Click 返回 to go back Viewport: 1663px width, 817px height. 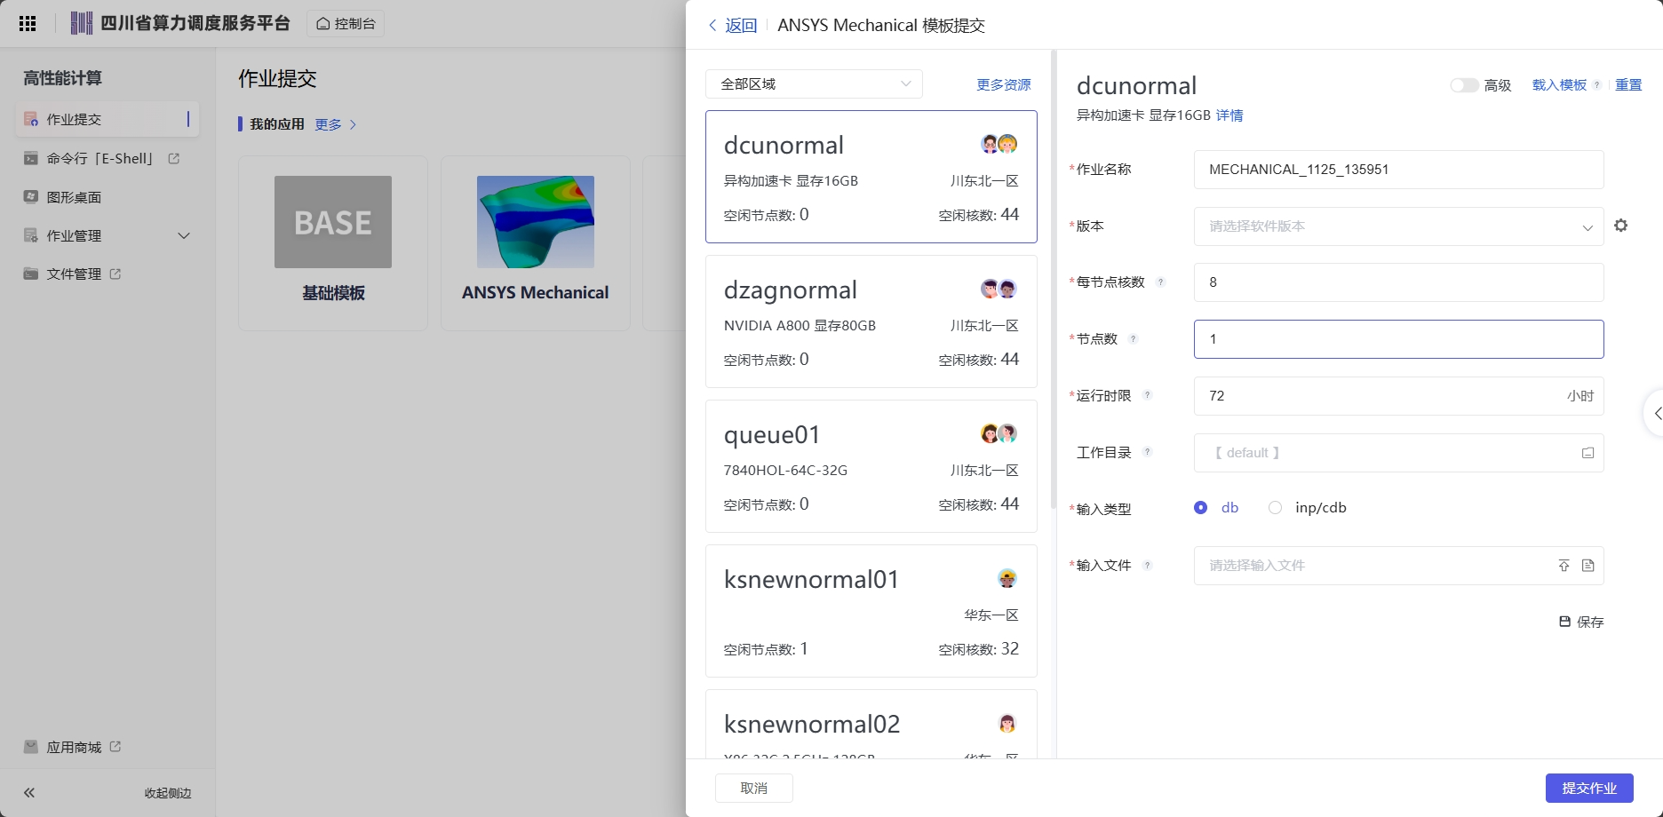pyautogui.click(x=733, y=26)
